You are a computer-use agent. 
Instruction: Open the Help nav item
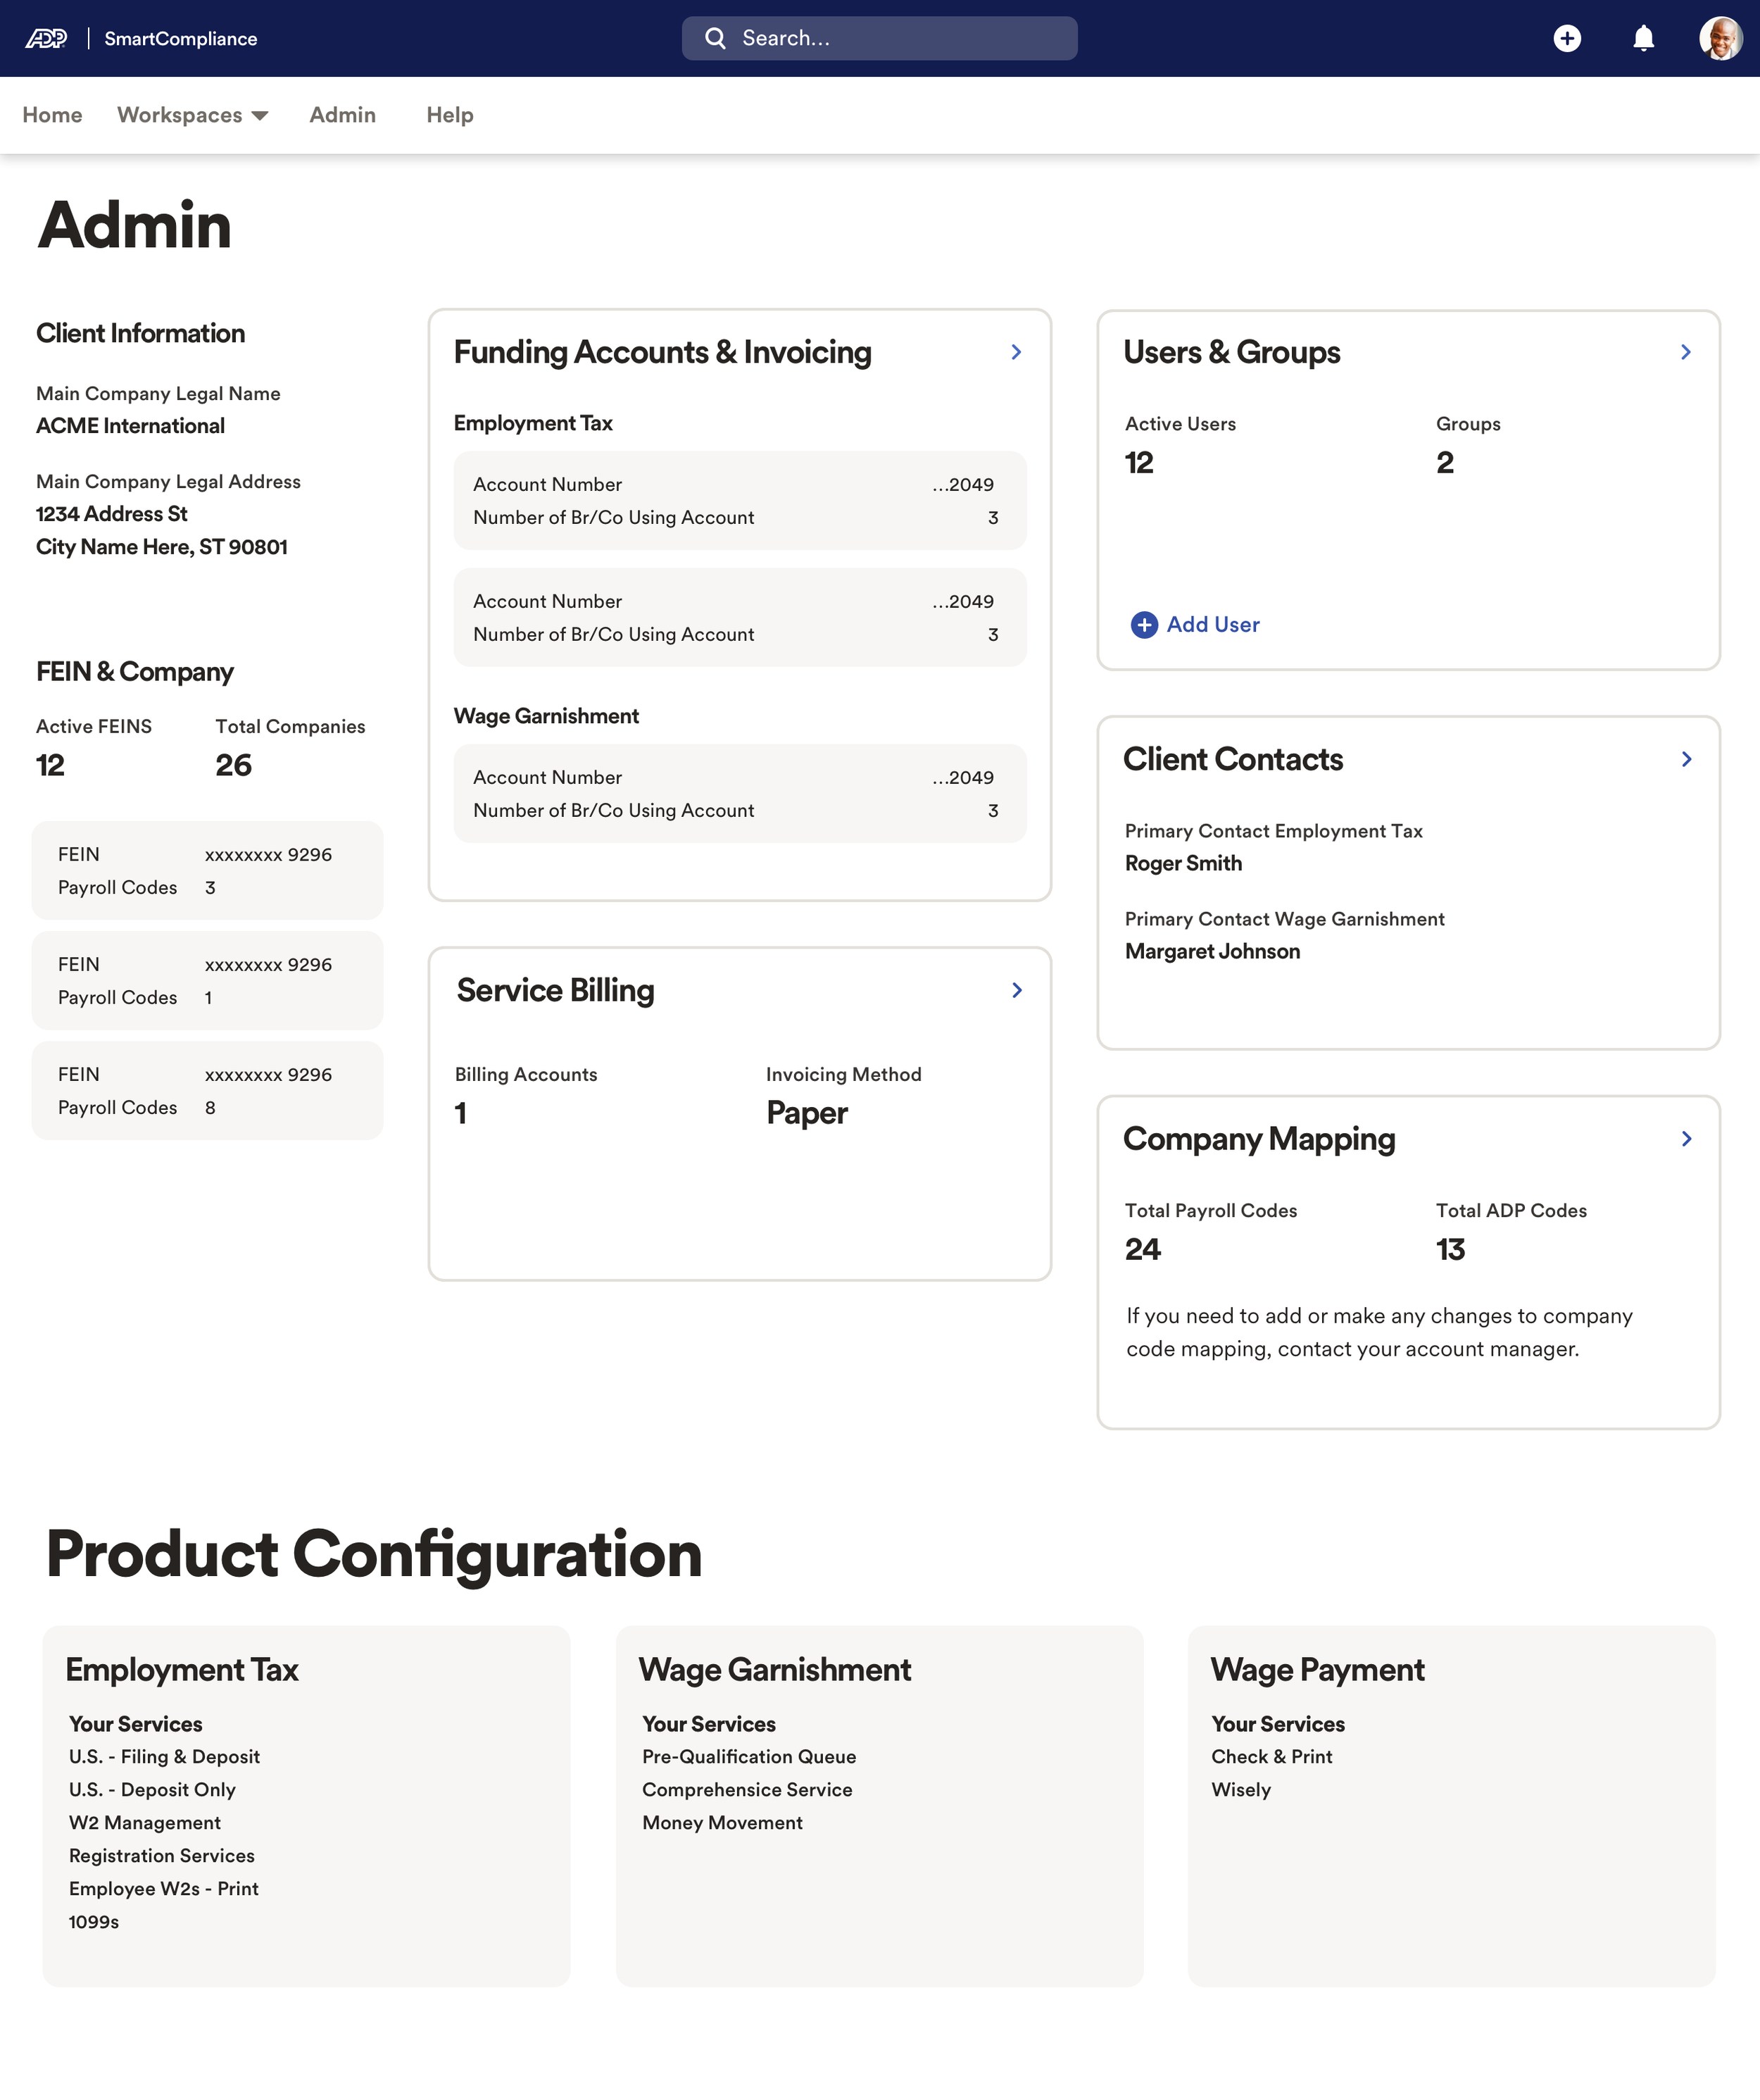(450, 115)
